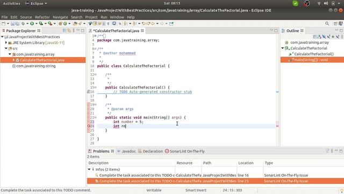Switch to the Declaration tab
Image resolution: width=344 pixels, height=194 pixels.
[150, 151]
